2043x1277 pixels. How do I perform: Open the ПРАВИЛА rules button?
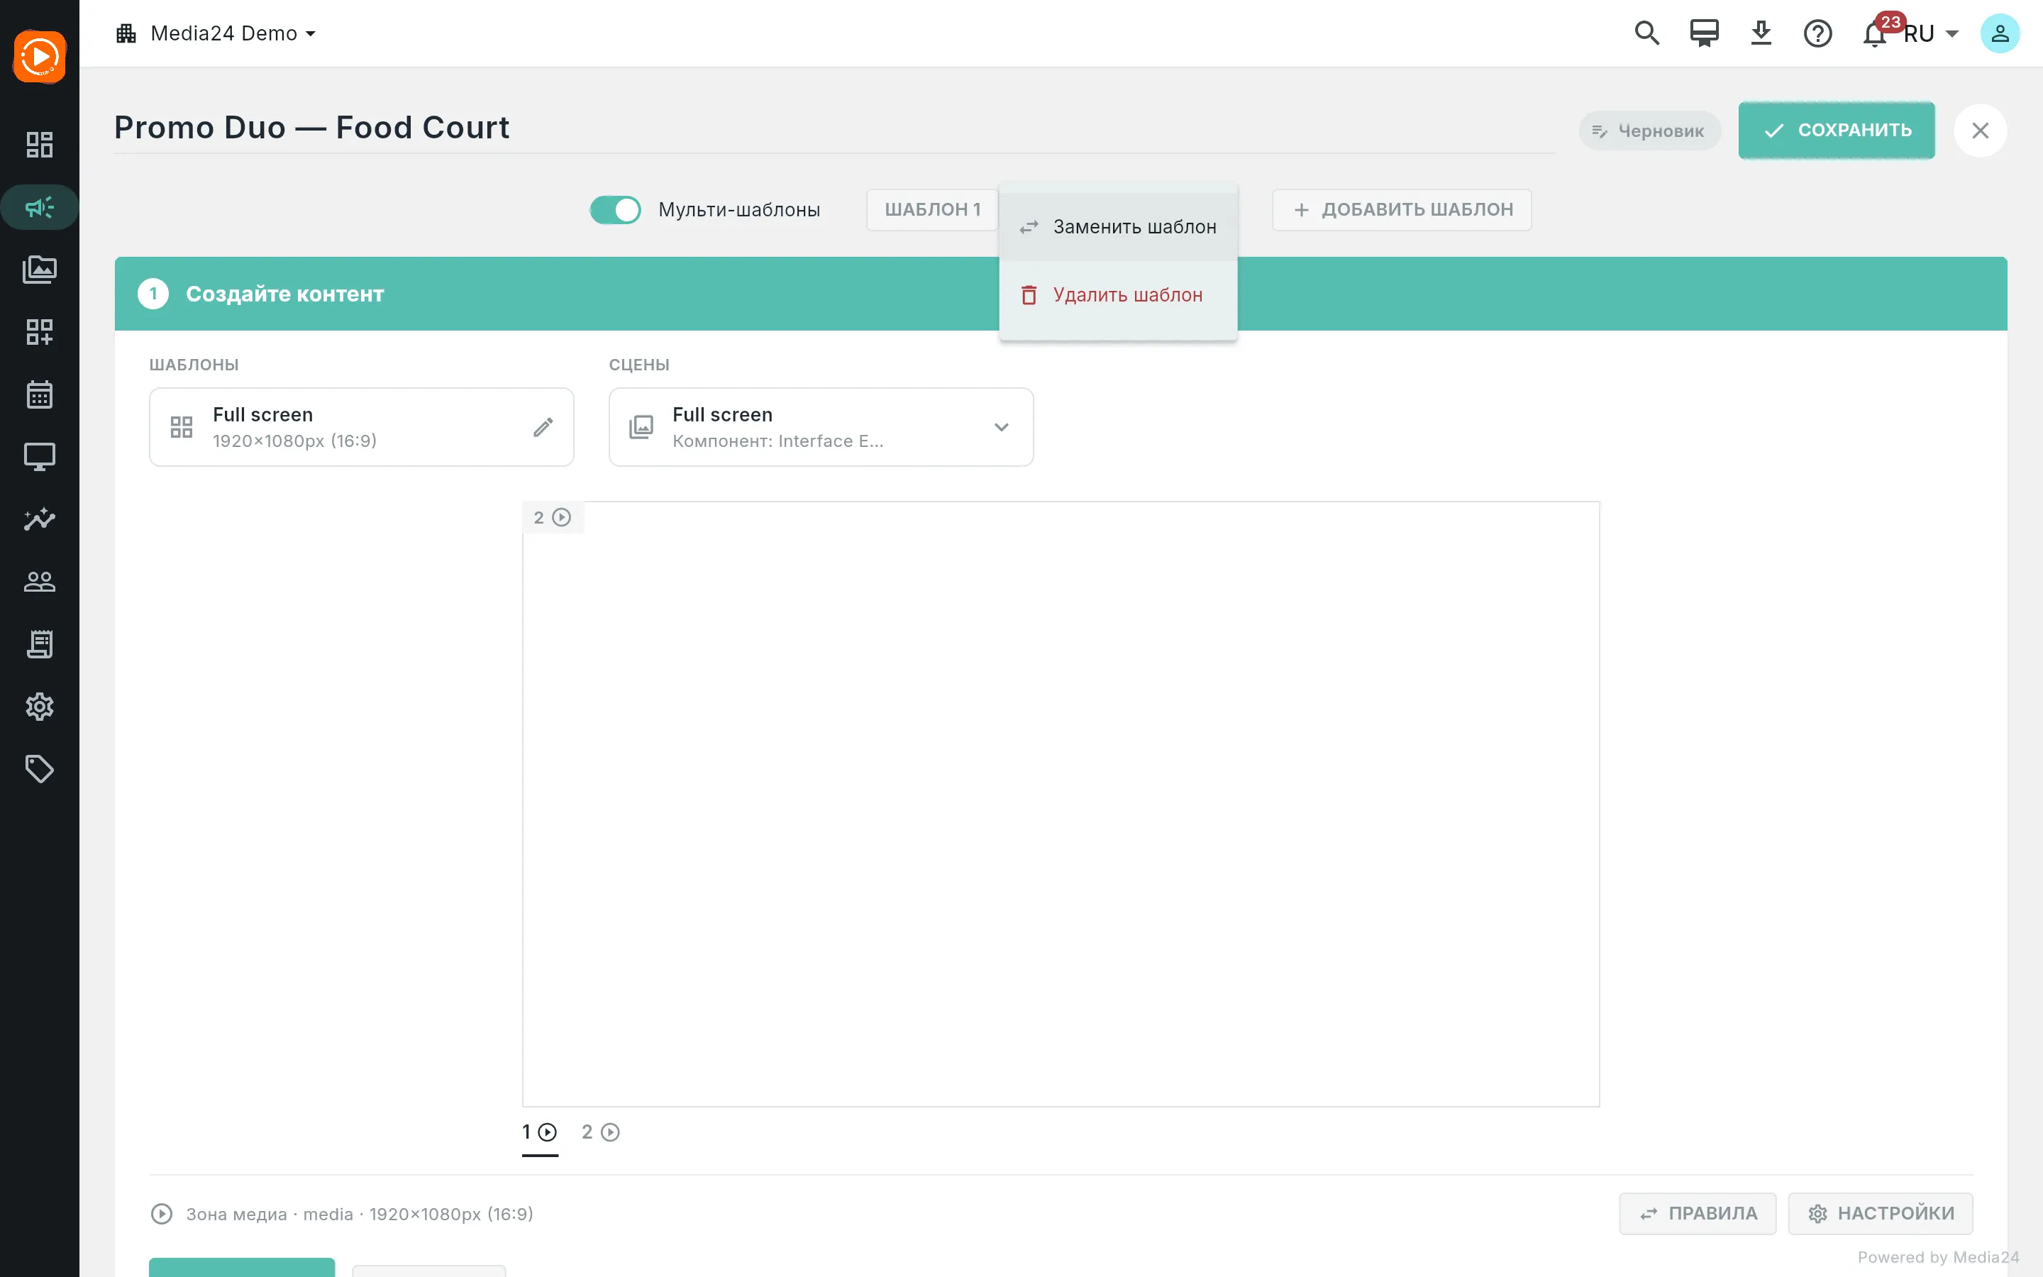pyautogui.click(x=1698, y=1214)
